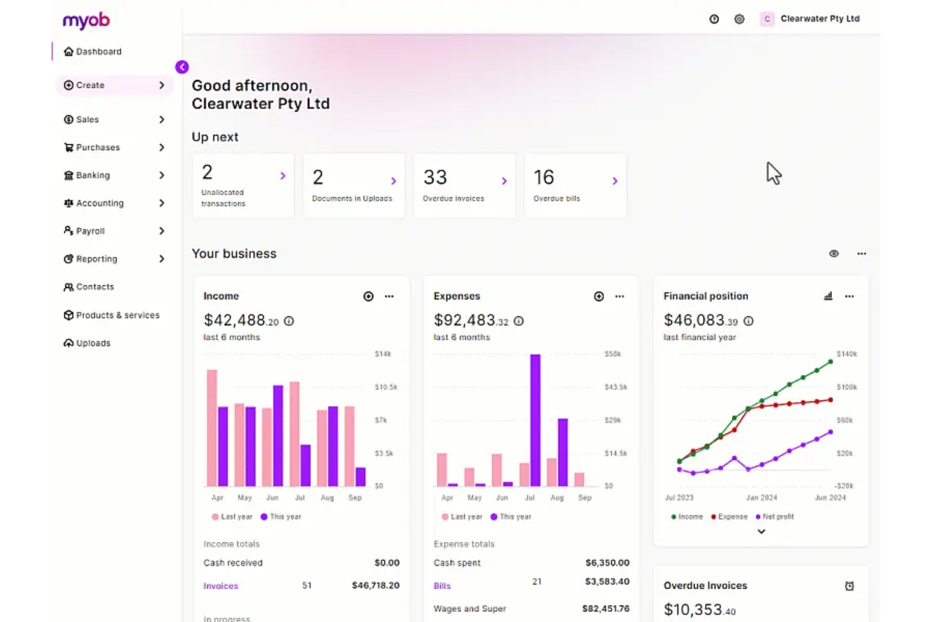Click the plus icon on Expenses card
The width and height of the screenshot is (932, 622).
click(599, 296)
